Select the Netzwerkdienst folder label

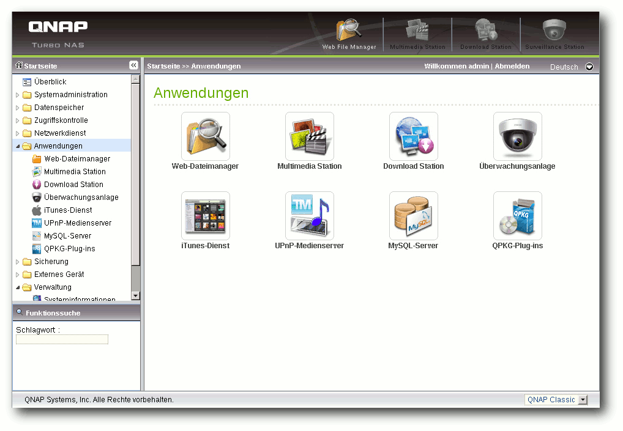point(60,133)
